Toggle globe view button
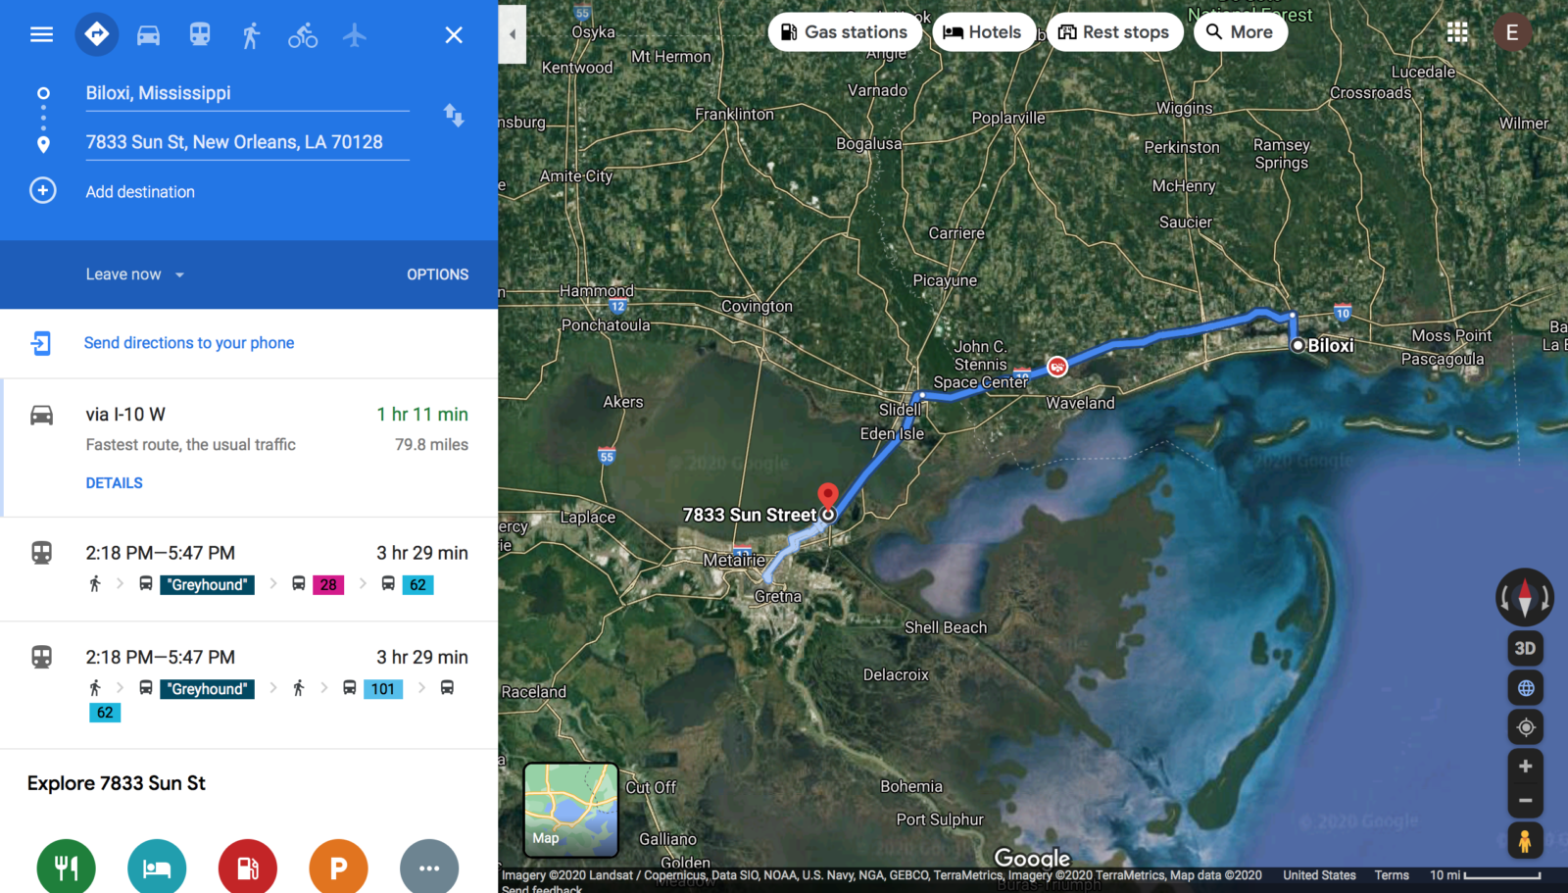 click(1525, 688)
